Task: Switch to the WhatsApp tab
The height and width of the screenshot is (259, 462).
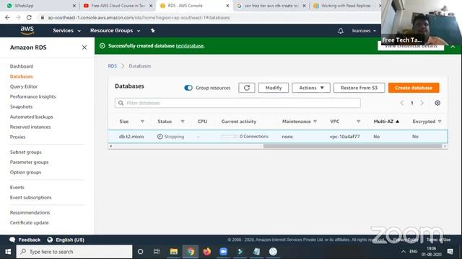Action: pos(40,6)
